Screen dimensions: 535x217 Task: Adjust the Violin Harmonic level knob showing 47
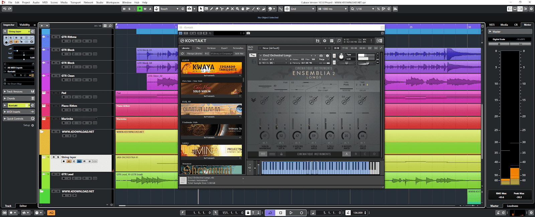coord(264,136)
